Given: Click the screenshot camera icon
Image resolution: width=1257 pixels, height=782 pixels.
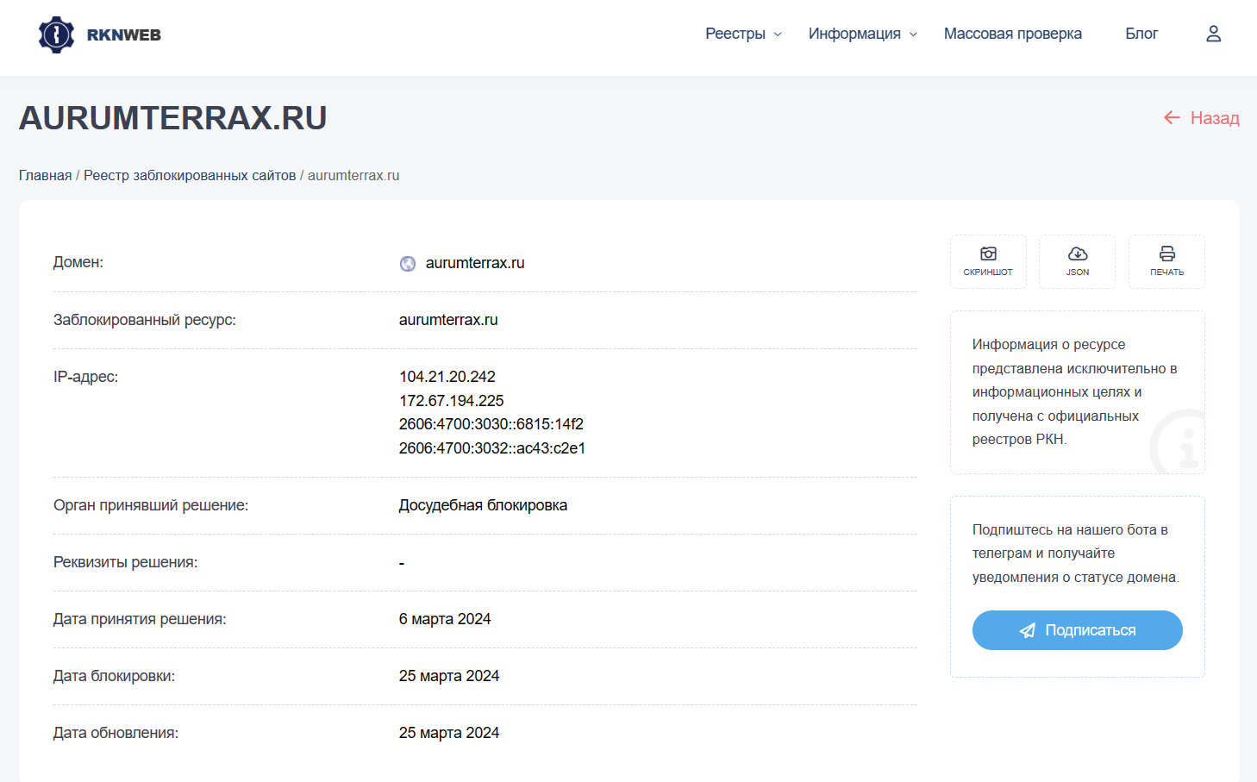Looking at the screenshot, I should pyautogui.click(x=988, y=253).
